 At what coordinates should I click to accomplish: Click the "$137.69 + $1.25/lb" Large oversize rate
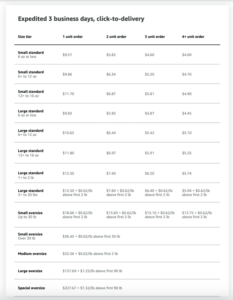click(x=92, y=271)
